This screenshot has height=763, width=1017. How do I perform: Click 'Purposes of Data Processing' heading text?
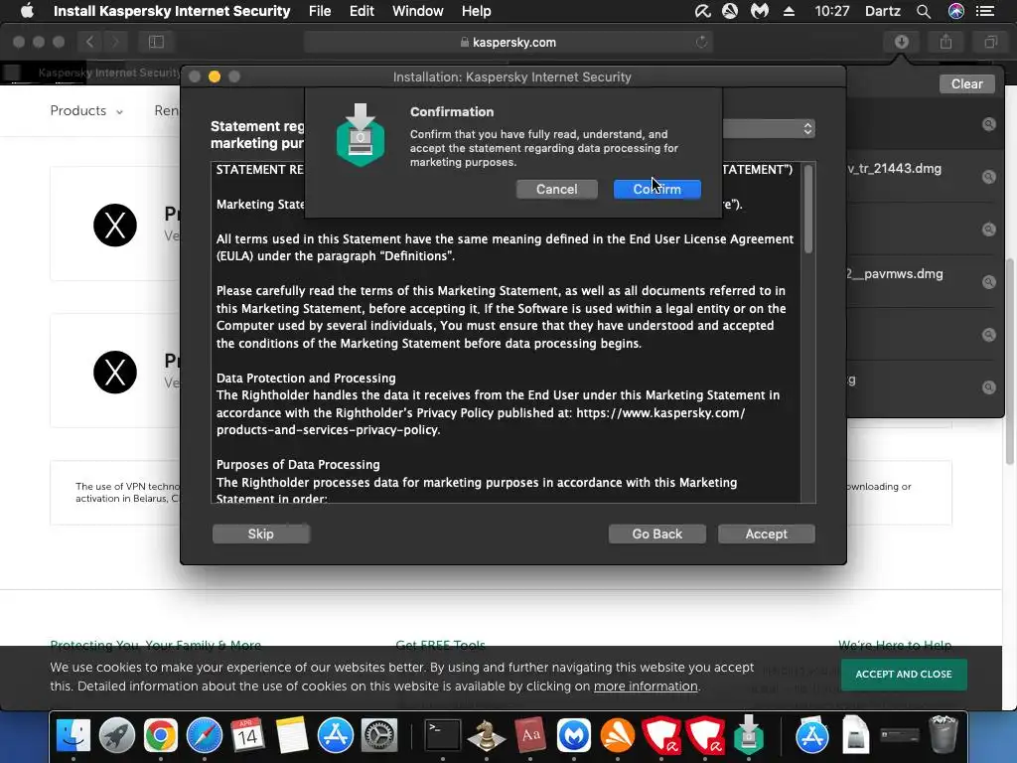coord(298,465)
